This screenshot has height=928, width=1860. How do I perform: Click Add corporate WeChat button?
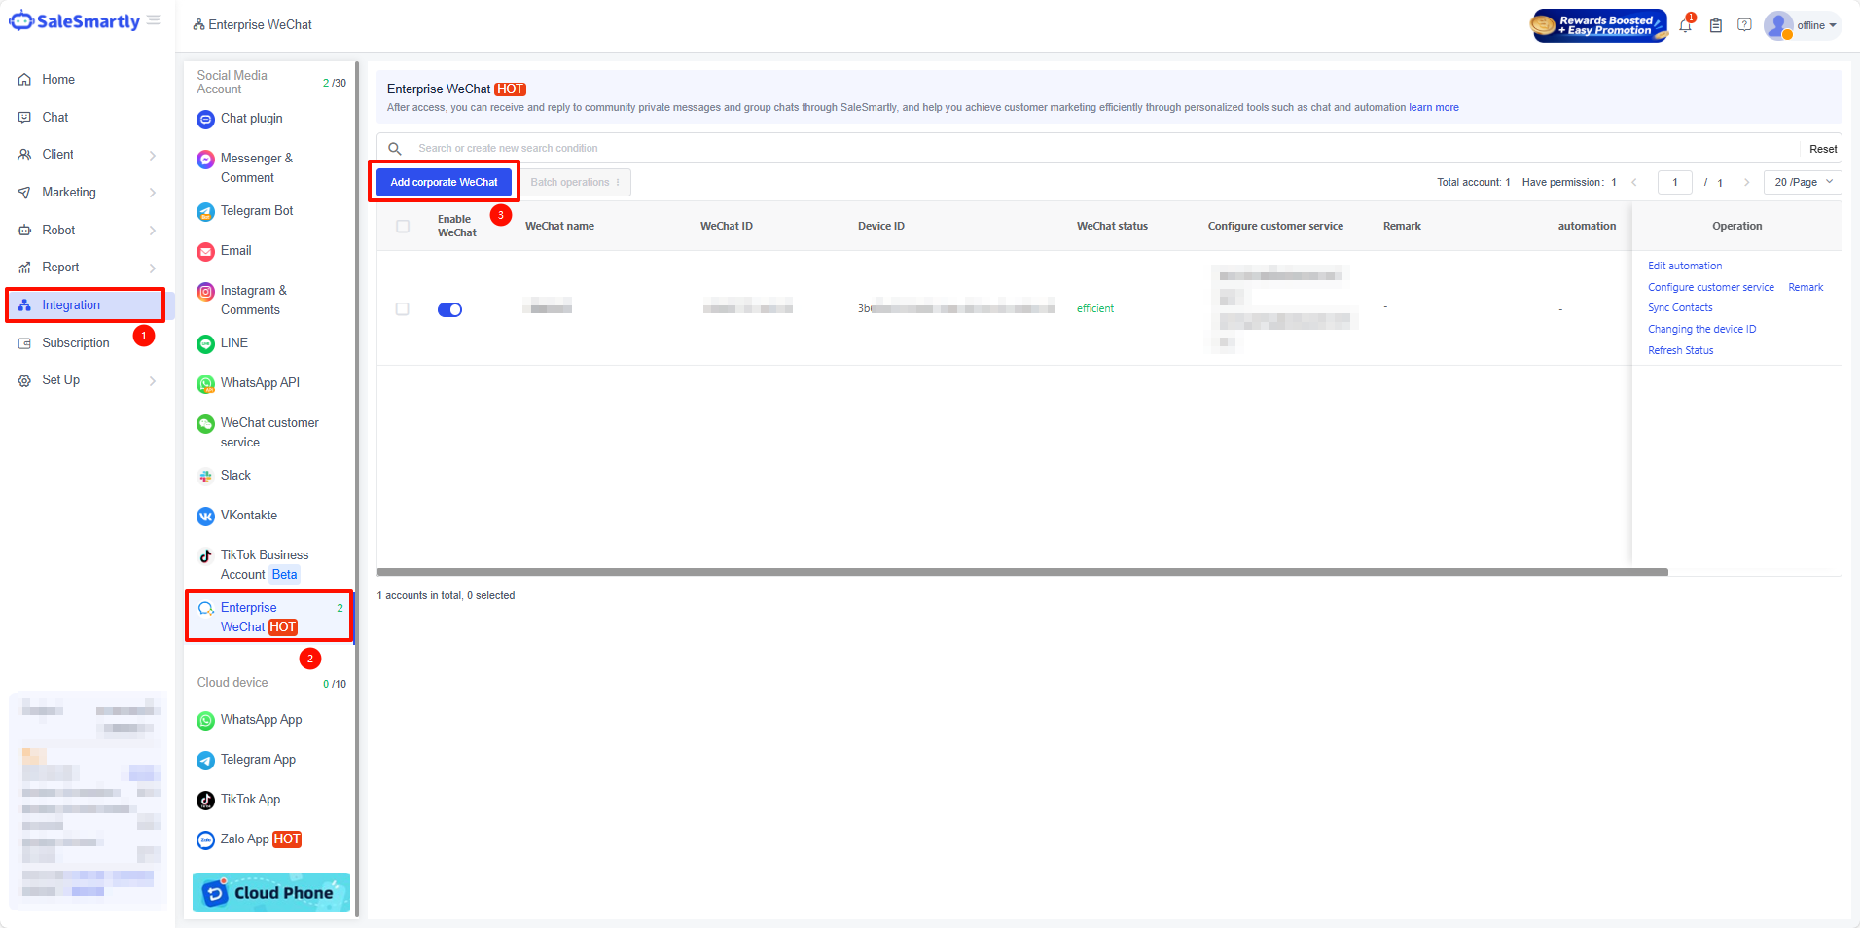(x=444, y=182)
